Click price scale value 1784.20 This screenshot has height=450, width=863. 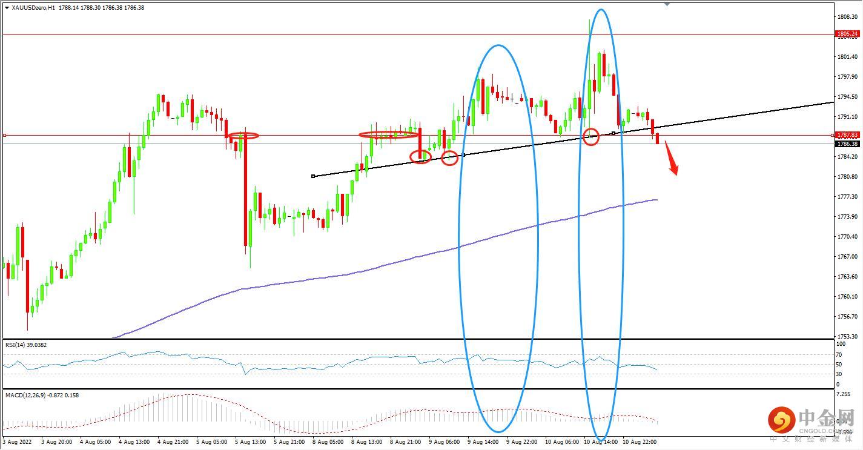[x=846, y=157]
